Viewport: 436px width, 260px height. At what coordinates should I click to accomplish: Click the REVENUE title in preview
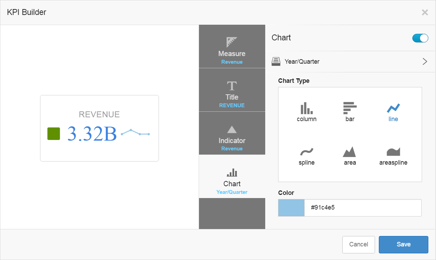(99, 115)
